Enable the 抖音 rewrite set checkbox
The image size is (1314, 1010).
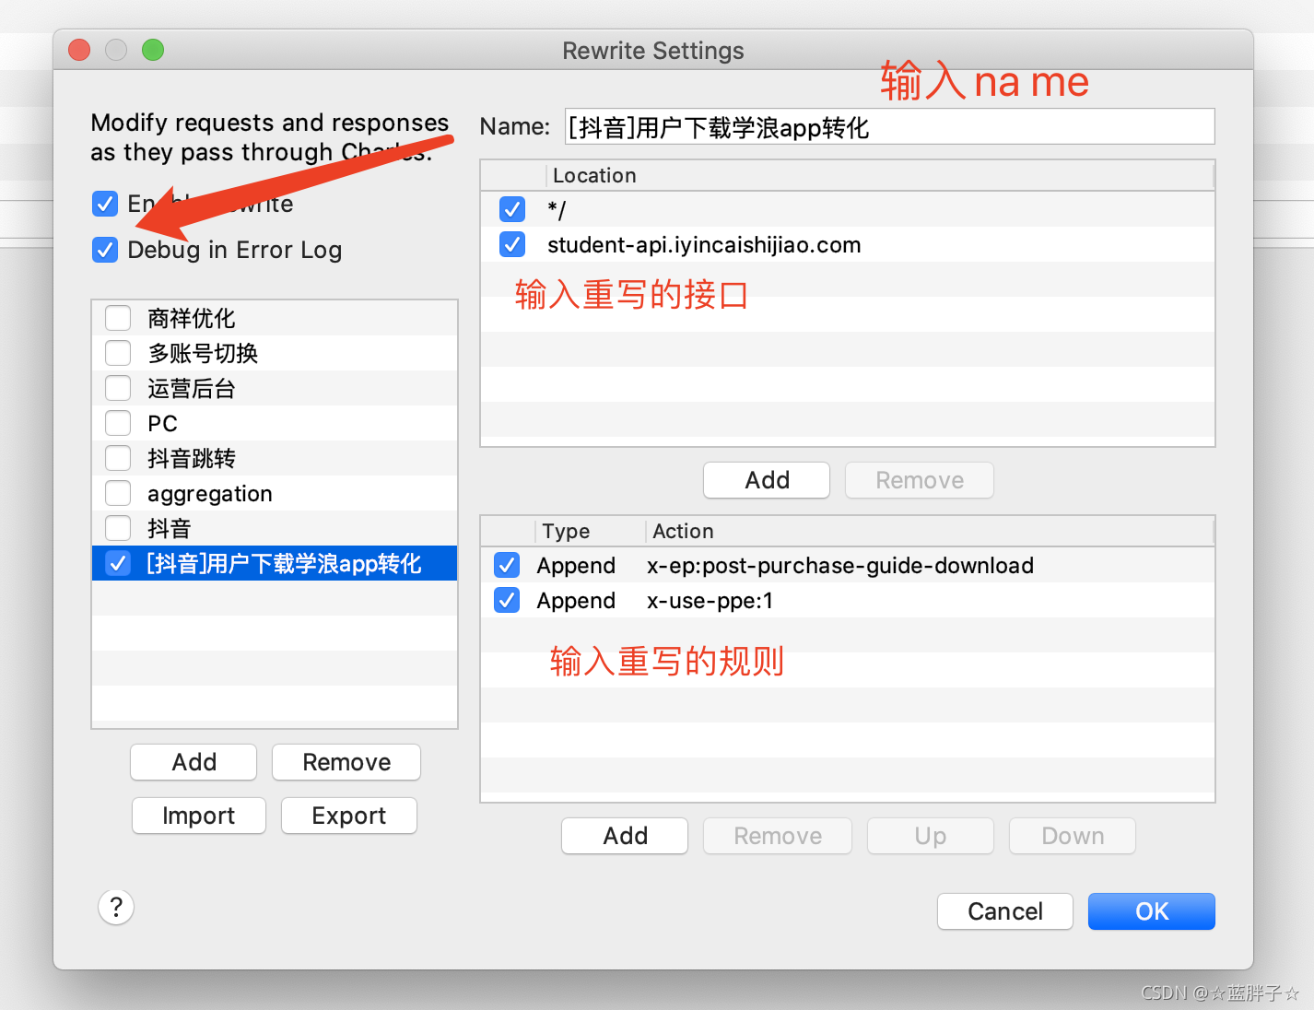pos(118,528)
